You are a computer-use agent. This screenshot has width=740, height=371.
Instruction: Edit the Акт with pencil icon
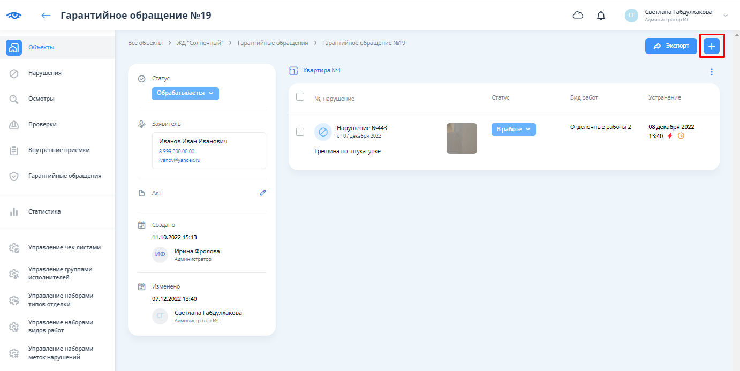[262, 193]
